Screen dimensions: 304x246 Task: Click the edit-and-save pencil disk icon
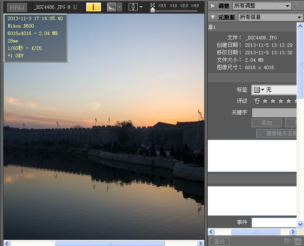click(287, 242)
